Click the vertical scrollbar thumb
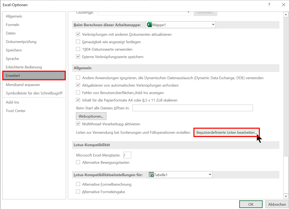Image resolution: width=289 pixels, height=209 pixels. 286,175
